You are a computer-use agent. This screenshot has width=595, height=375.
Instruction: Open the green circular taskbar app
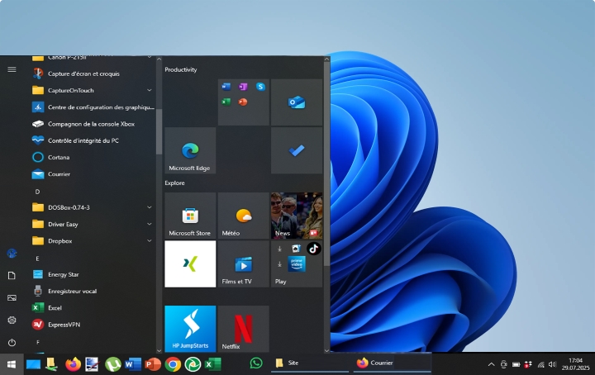pyautogui.click(x=193, y=364)
